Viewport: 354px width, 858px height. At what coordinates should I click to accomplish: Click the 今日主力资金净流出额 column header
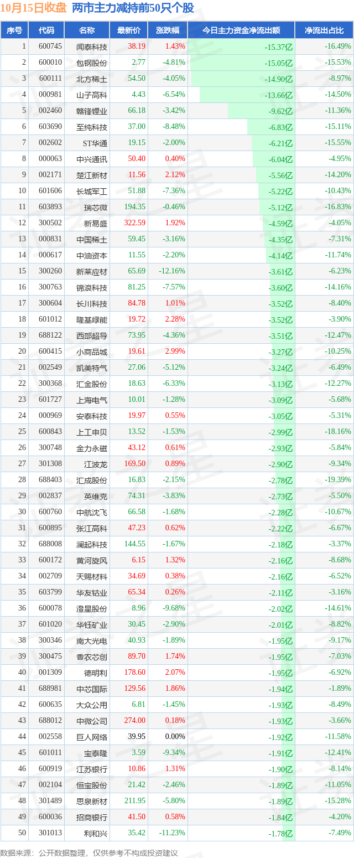[x=241, y=30]
